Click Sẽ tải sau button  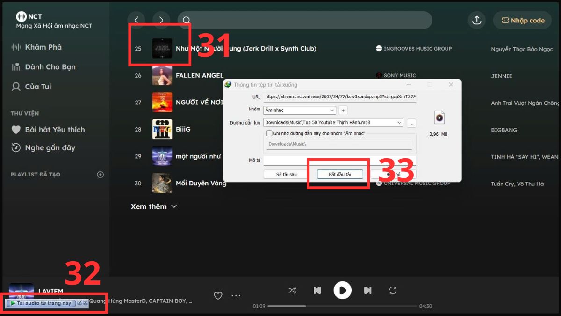pos(287,174)
